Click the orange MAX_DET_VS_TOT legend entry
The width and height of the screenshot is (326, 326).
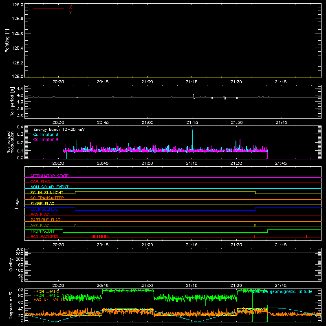click(x=51, y=300)
